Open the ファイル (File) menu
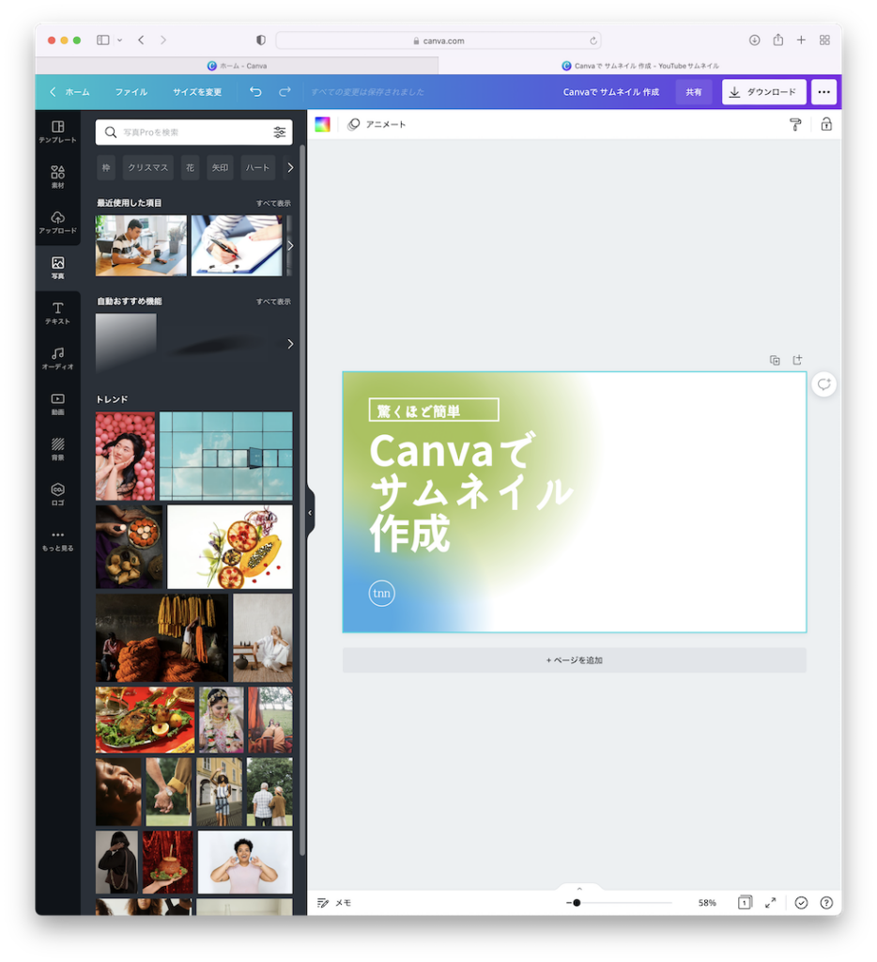This screenshot has width=877, height=962. click(x=131, y=92)
